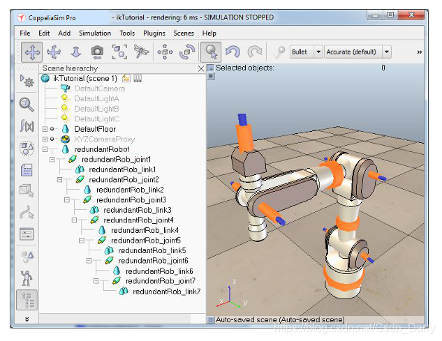Click the camera angle icon

click(x=97, y=52)
